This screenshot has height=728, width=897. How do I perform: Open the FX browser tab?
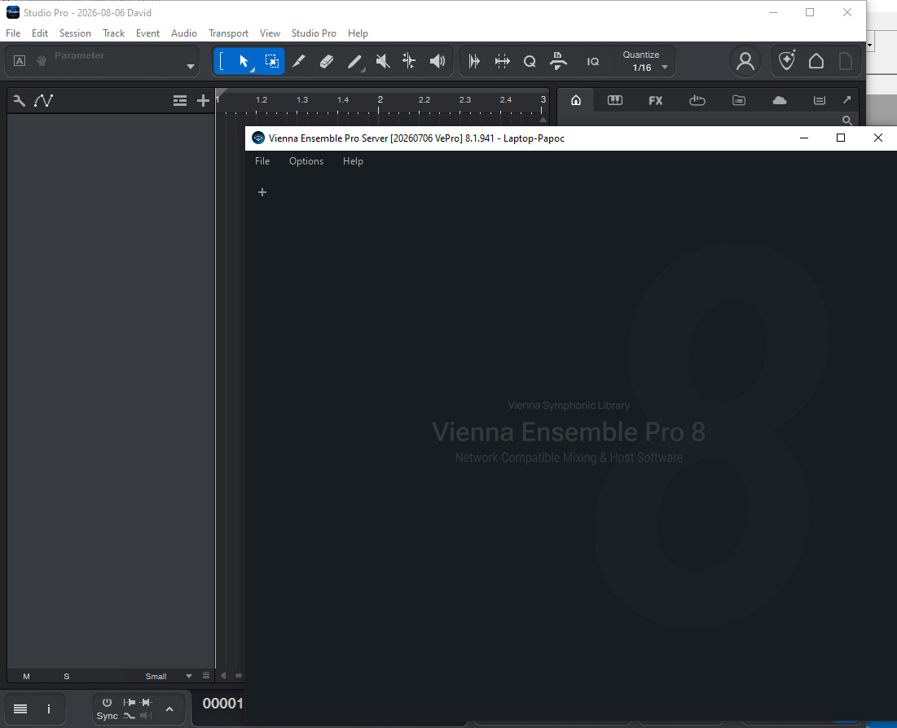click(x=656, y=101)
